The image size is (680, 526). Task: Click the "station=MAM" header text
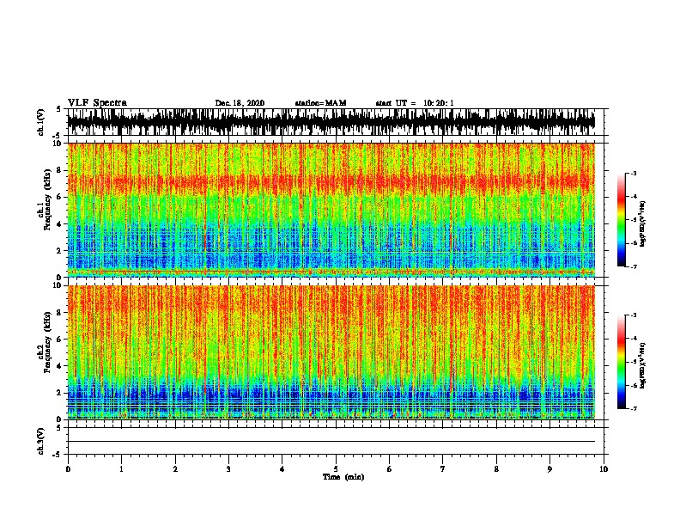(x=320, y=103)
